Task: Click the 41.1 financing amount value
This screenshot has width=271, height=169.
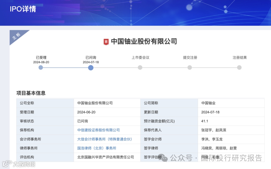Action: coord(205,121)
